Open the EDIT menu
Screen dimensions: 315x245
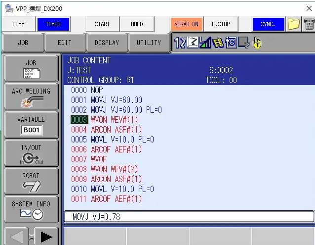pos(65,43)
